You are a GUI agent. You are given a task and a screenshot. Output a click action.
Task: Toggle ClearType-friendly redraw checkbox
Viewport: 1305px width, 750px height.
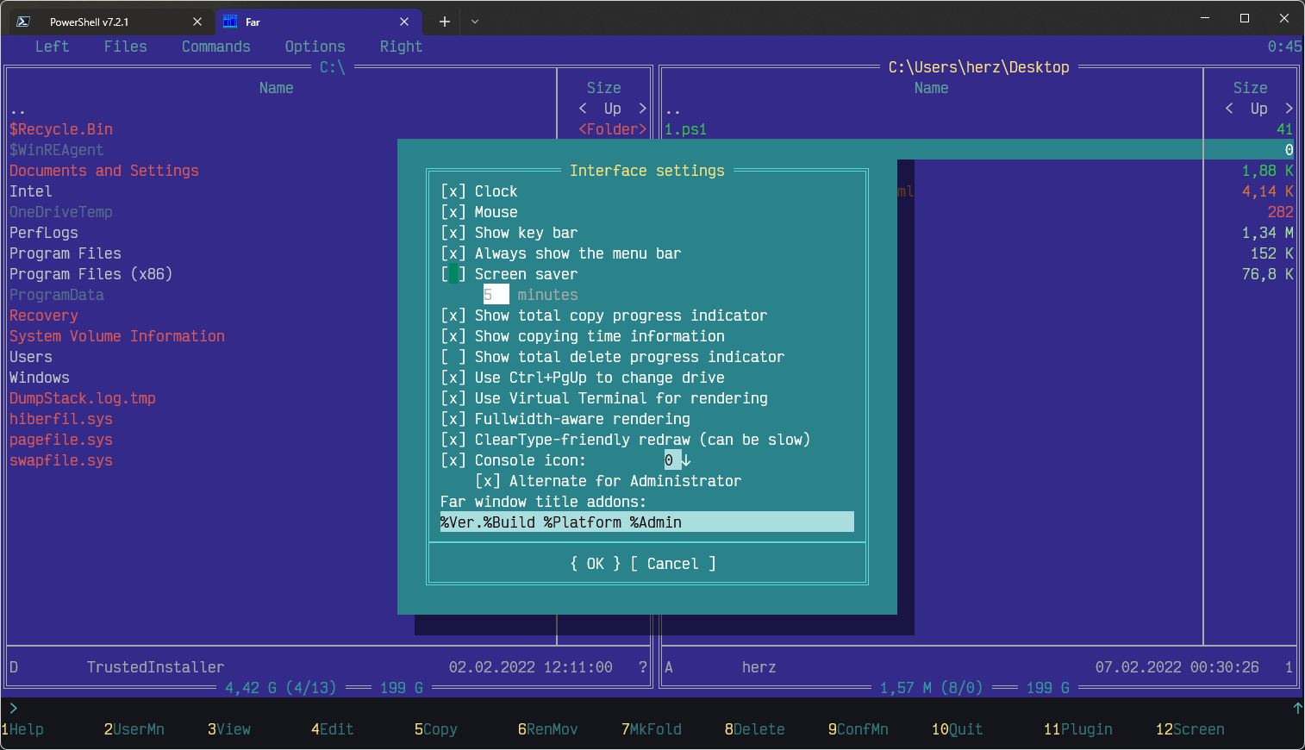tap(453, 440)
